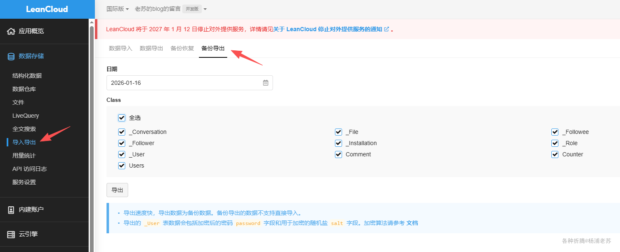This screenshot has height=252, width=620.
Task: Toggle the 全选 checkbox
Action: pos(122,118)
